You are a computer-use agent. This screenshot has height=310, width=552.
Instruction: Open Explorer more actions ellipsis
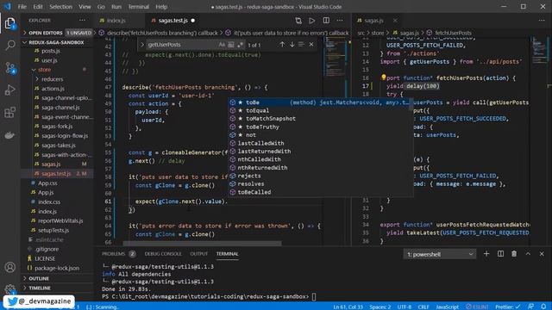coord(83,21)
